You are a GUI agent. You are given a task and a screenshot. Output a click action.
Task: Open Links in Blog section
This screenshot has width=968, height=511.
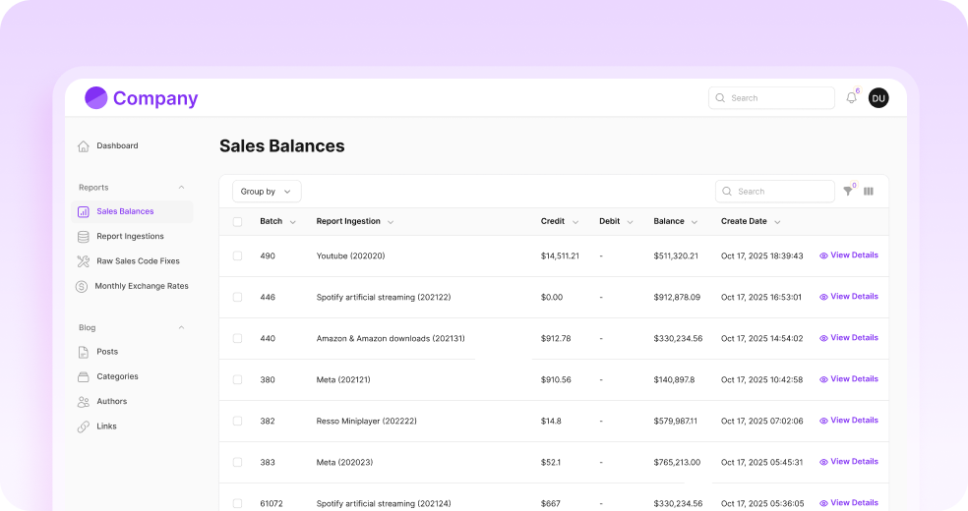click(x=106, y=426)
